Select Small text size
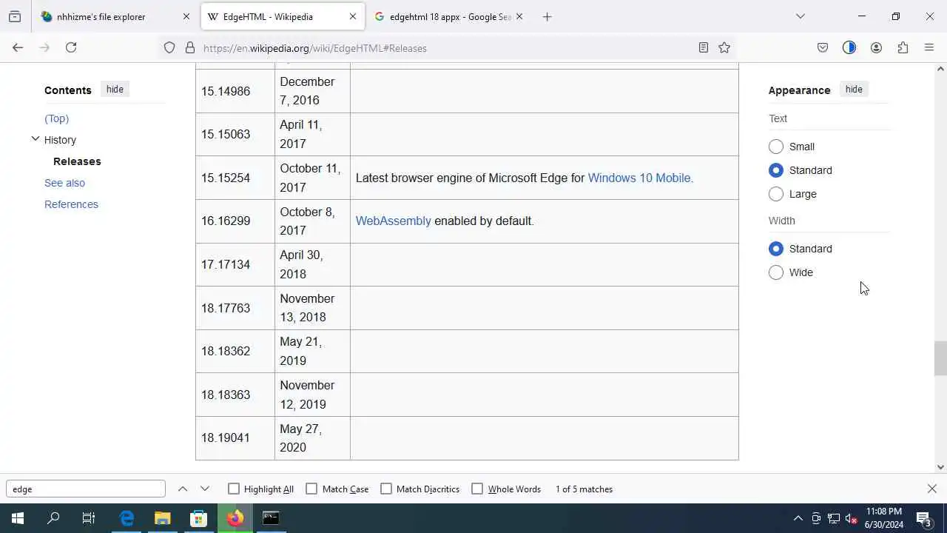 coord(776,147)
